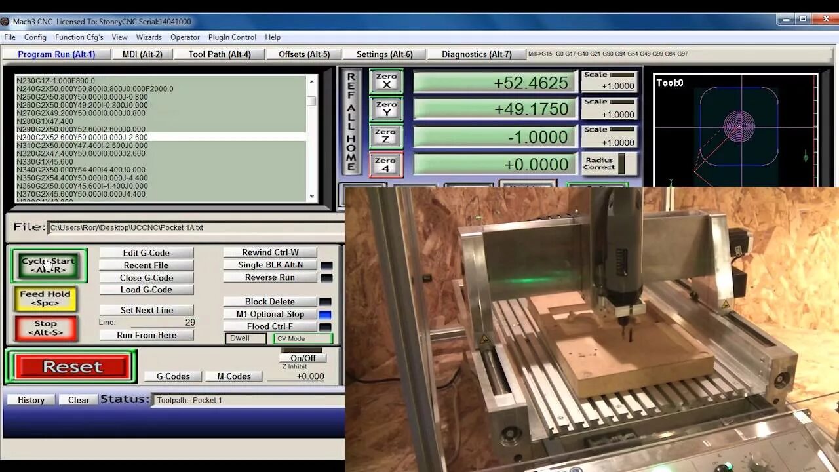Click the Zero Y button
Viewport: 839px width, 472px height.
point(386,109)
